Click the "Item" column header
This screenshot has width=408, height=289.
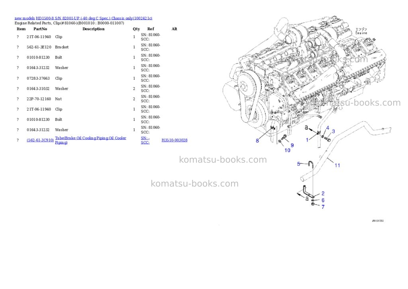coord(21,29)
